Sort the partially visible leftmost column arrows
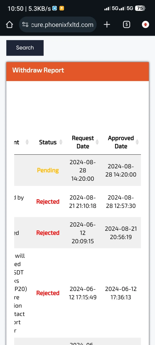 click(x=27, y=142)
